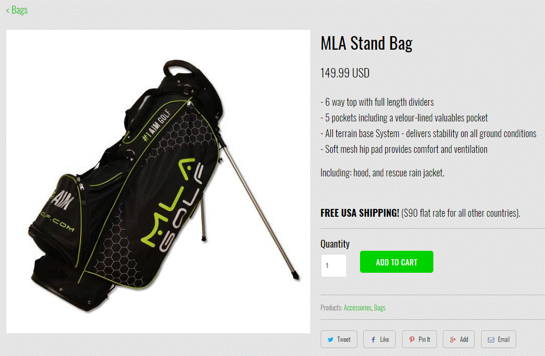This screenshot has height=356, width=545.
Task: Open the Bags product category link
Action: click(379, 308)
